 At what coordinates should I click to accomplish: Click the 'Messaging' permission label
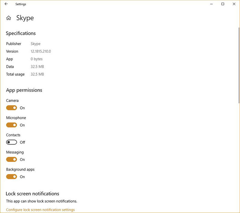[x=15, y=152]
